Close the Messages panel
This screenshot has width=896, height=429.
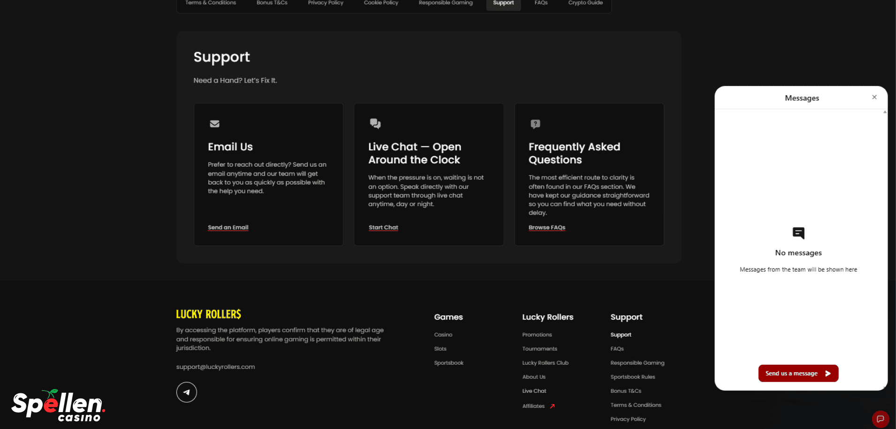coord(874,97)
